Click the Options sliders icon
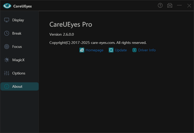This screenshot has width=194, height=133. (x=6, y=73)
